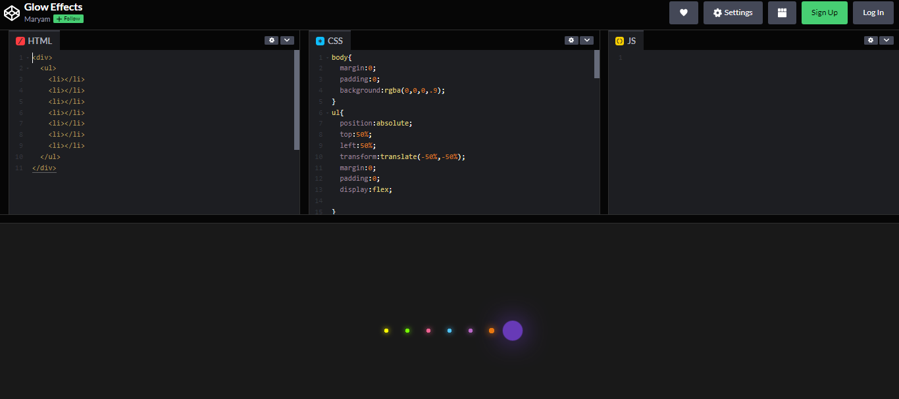
Task: Expand the JS panel dropdown chevron
Action: pos(886,40)
